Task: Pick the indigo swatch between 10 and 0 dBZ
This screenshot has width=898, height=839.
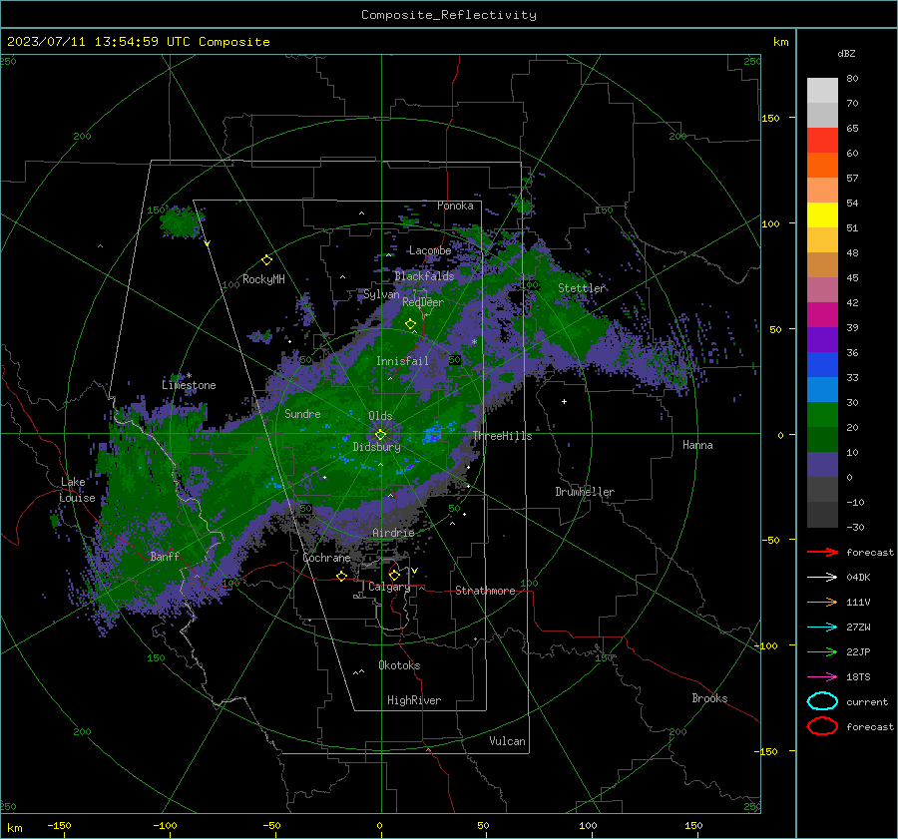Action: pyautogui.click(x=822, y=465)
